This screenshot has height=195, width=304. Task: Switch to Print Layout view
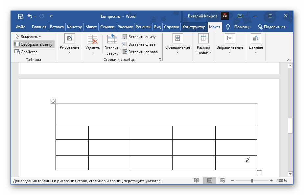click(210, 181)
